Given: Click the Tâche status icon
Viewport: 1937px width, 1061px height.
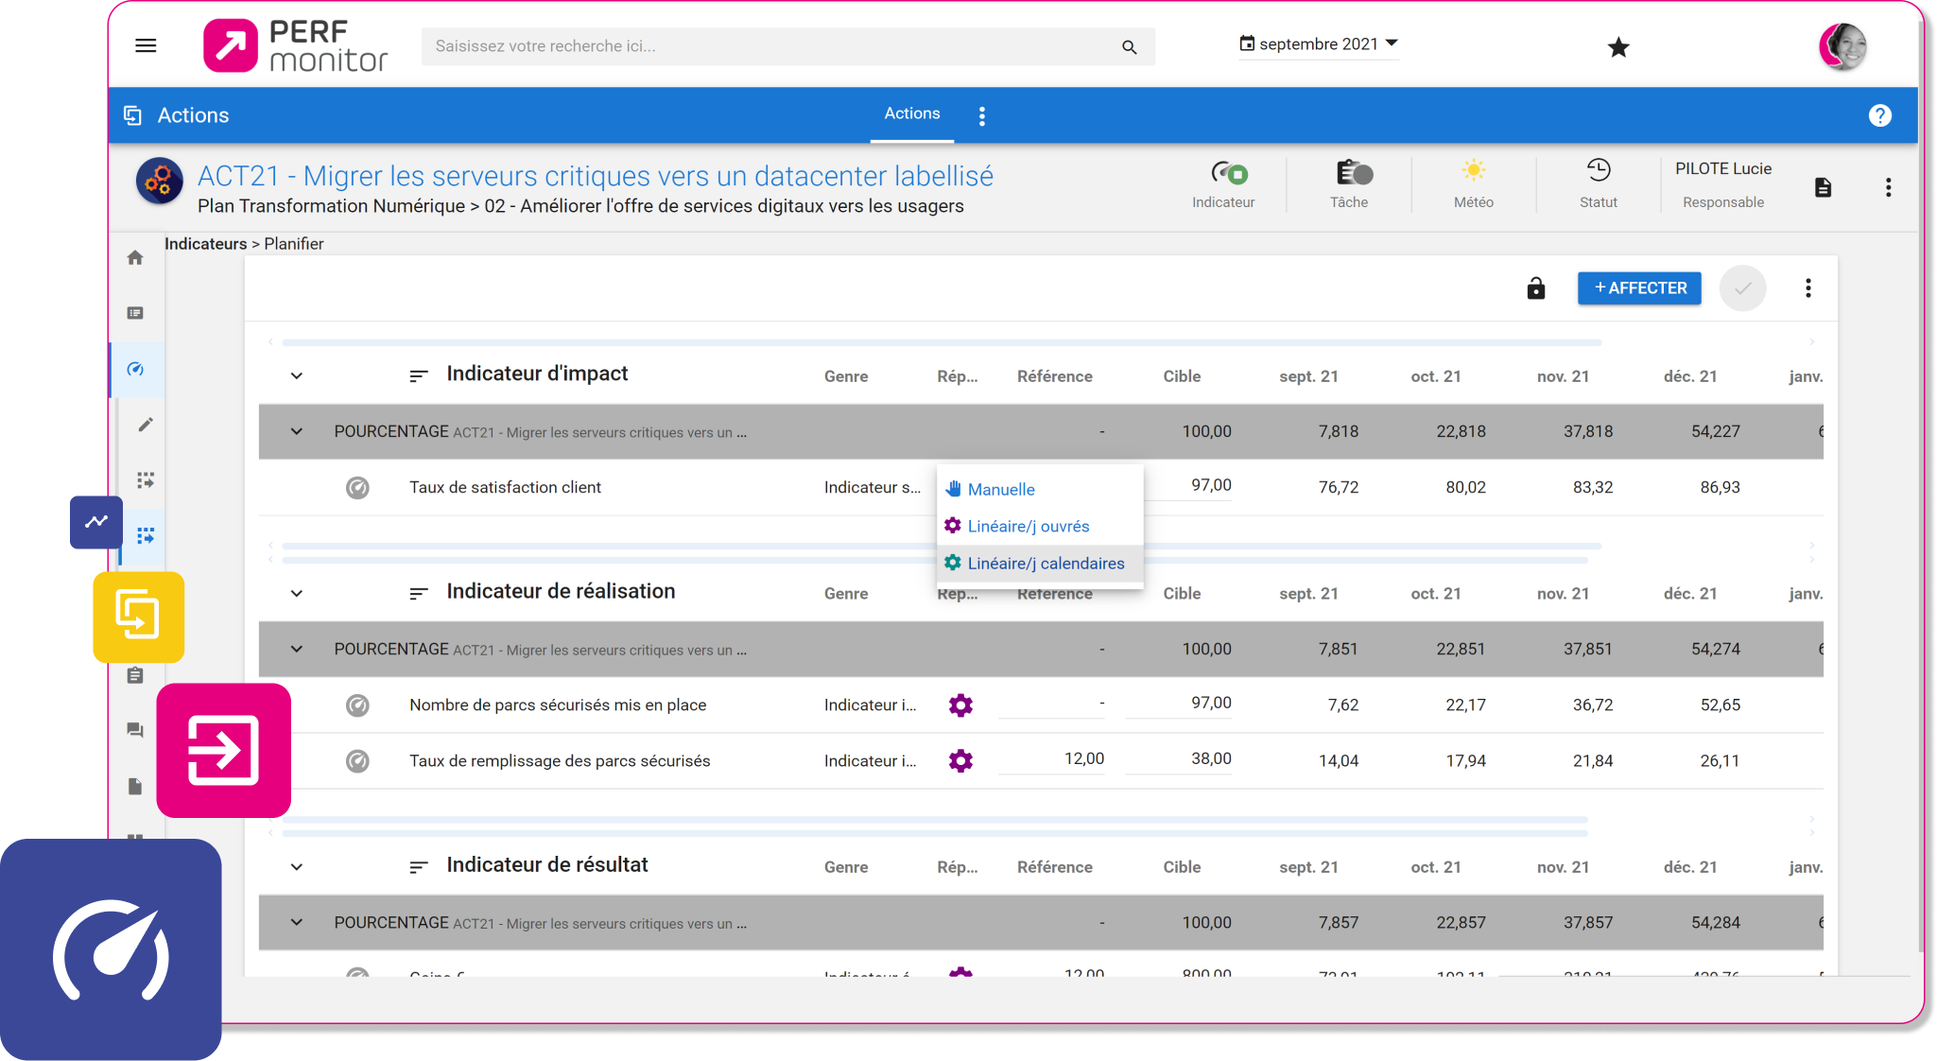Looking at the screenshot, I should (1354, 172).
